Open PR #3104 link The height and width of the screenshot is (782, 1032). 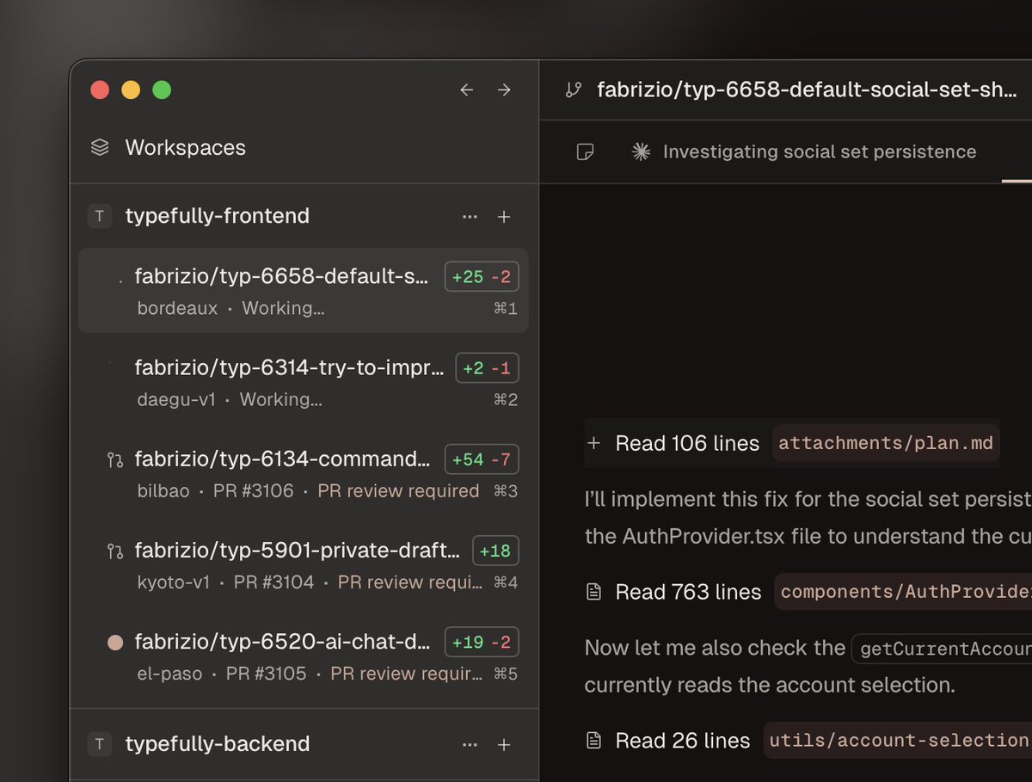coord(273,582)
